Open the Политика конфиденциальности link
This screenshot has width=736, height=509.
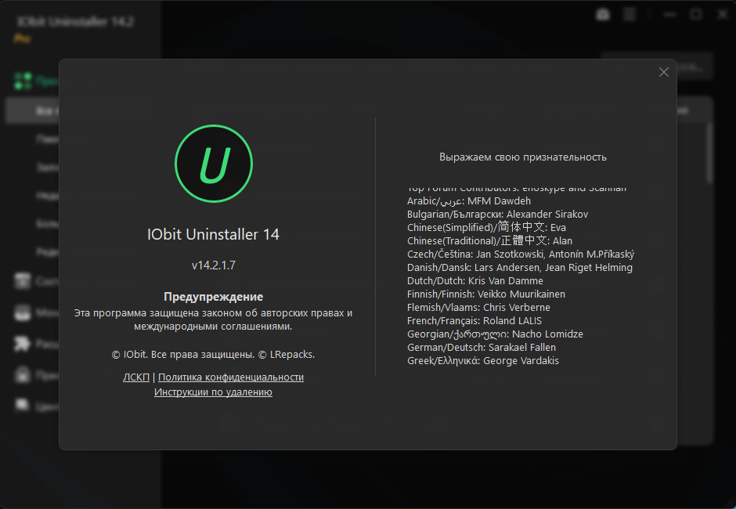231,377
